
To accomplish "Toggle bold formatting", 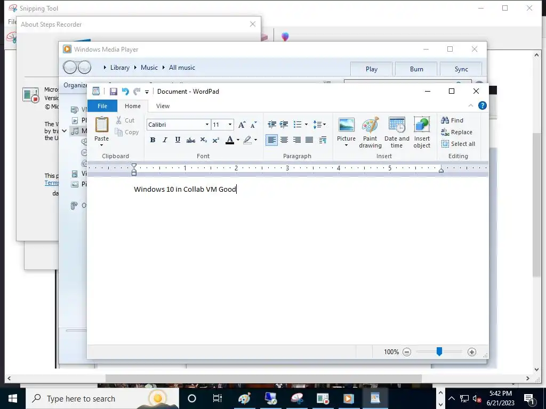I will pos(152,140).
